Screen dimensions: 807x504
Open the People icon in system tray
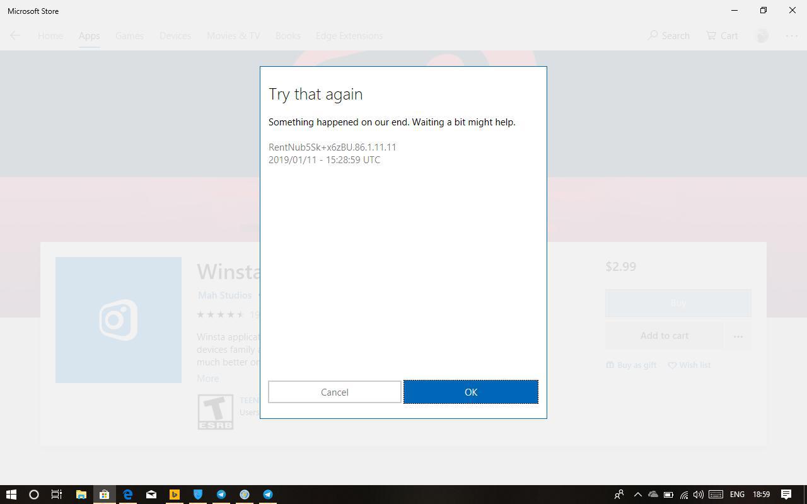point(619,495)
